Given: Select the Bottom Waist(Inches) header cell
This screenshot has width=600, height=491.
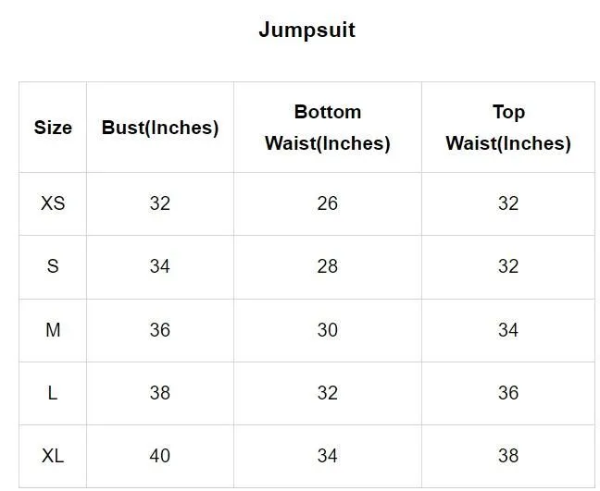Looking at the screenshot, I should [x=328, y=128].
